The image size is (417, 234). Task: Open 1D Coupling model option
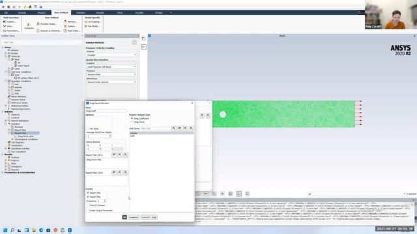click(x=93, y=21)
